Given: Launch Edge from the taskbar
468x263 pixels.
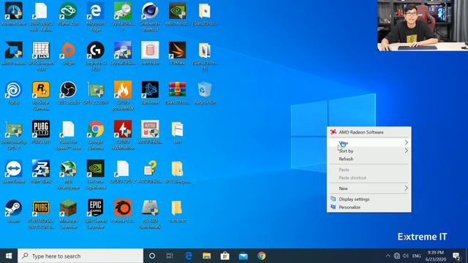Looking at the screenshot, I should [189, 256].
